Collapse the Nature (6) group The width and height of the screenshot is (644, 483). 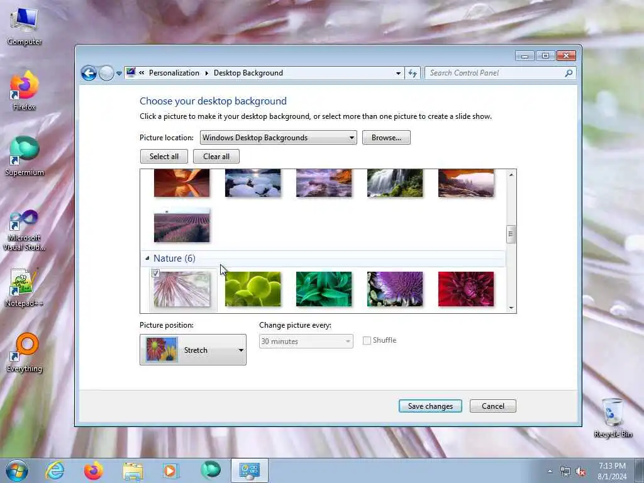click(x=147, y=258)
